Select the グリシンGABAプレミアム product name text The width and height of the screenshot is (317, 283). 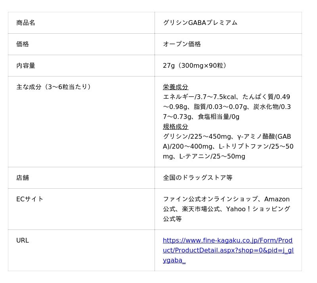pos(200,23)
